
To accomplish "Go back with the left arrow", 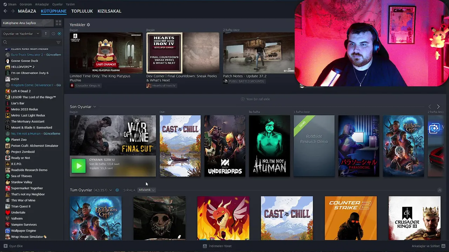I will pyautogui.click(x=5, y=11).
